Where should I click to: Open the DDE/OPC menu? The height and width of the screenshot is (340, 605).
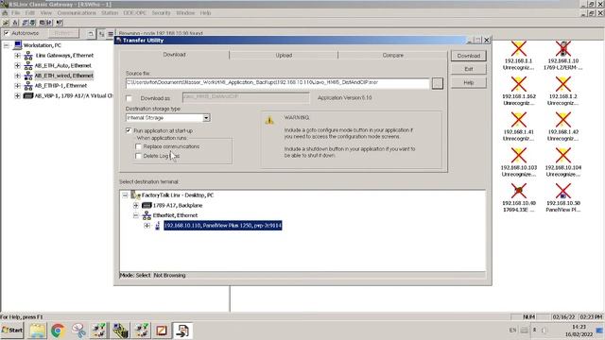134,13
